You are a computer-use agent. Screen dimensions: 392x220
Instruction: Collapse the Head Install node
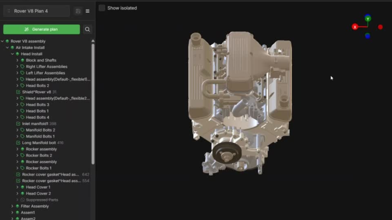[12, 54]
